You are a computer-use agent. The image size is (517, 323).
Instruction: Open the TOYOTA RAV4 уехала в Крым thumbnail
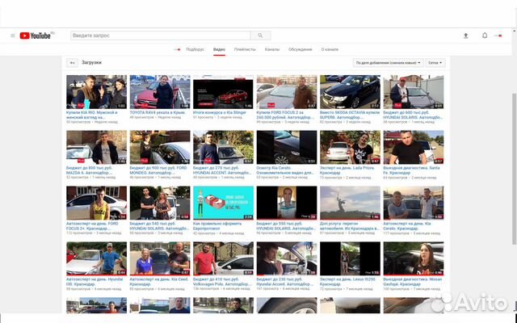pos(160,92)
